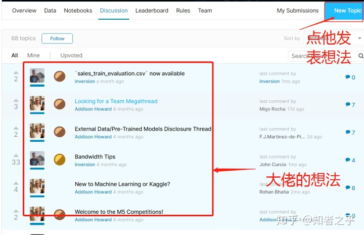
Task: Upvote the External Data Disclosure Thread topic
Action: click(x=16, y=128)
